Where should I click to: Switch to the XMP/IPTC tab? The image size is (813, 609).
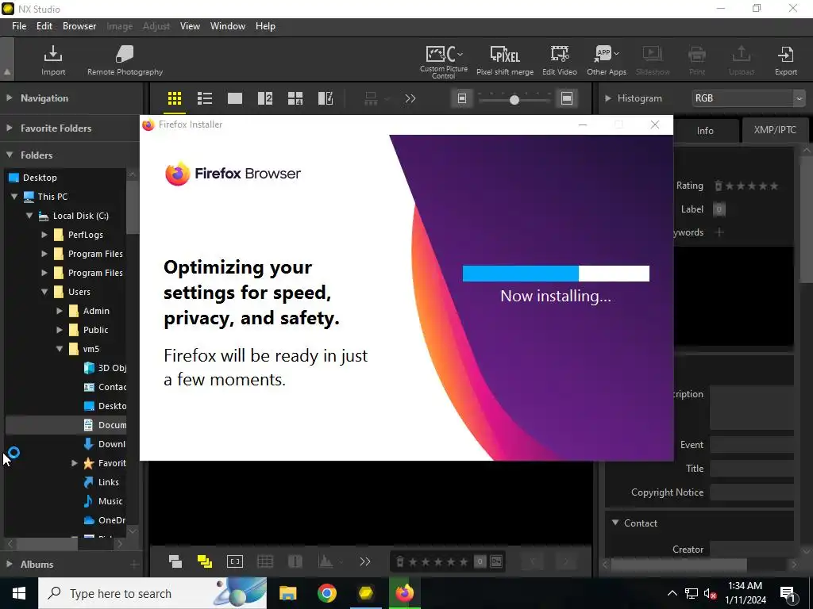(775, 129)
